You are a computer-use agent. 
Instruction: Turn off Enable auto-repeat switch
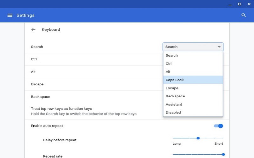(218, 126)
